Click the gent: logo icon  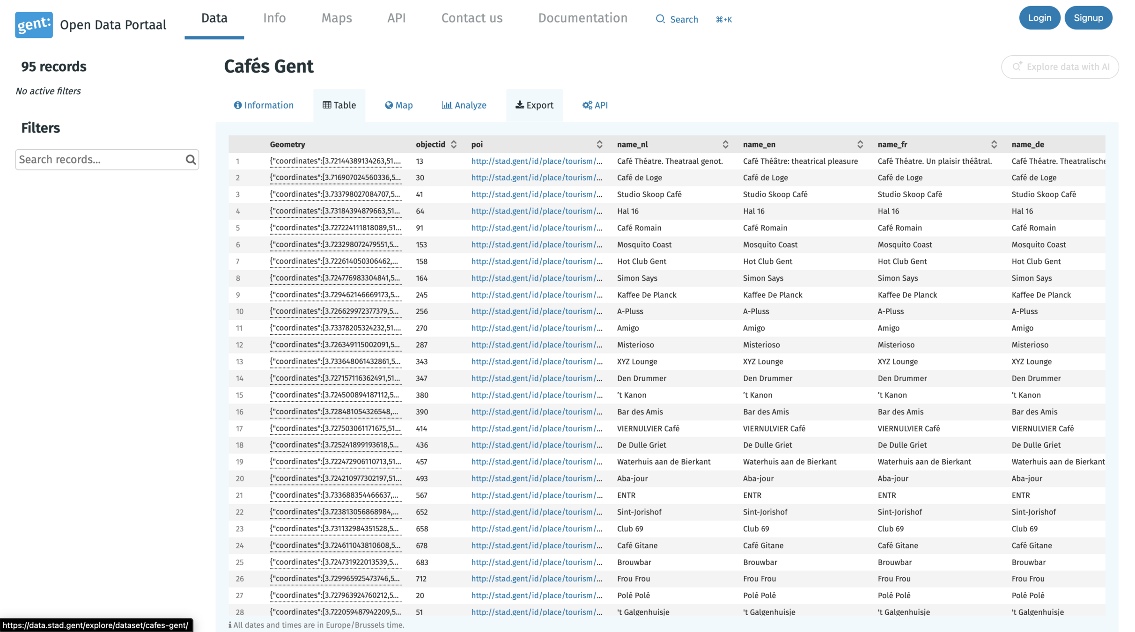point(34,24)
